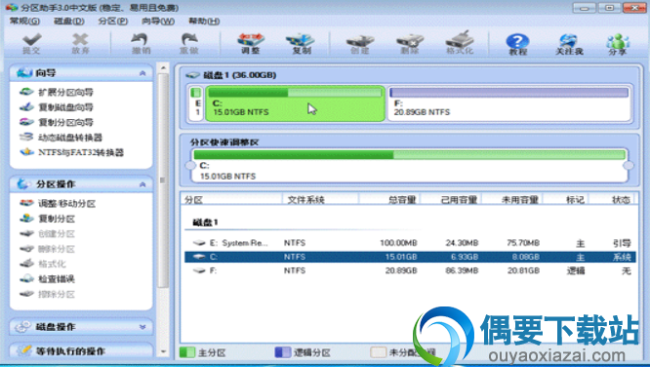Select the F: 20.89GB partition block
650x367 pixels.
[x=509, y=103]
